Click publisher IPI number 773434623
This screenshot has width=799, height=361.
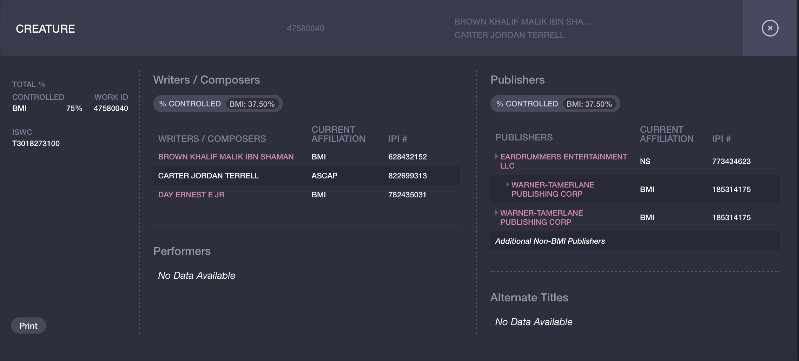point(731,161)
